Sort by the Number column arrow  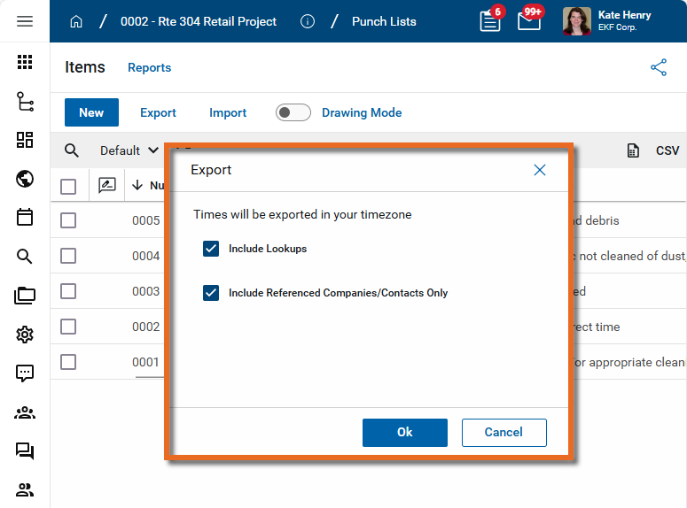pyautogui.click(x=137, y=186)
